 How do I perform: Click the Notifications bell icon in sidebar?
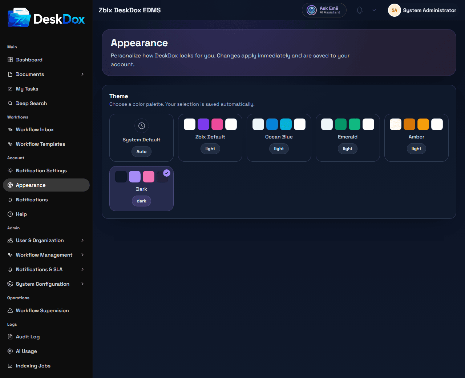pos(10,200)
